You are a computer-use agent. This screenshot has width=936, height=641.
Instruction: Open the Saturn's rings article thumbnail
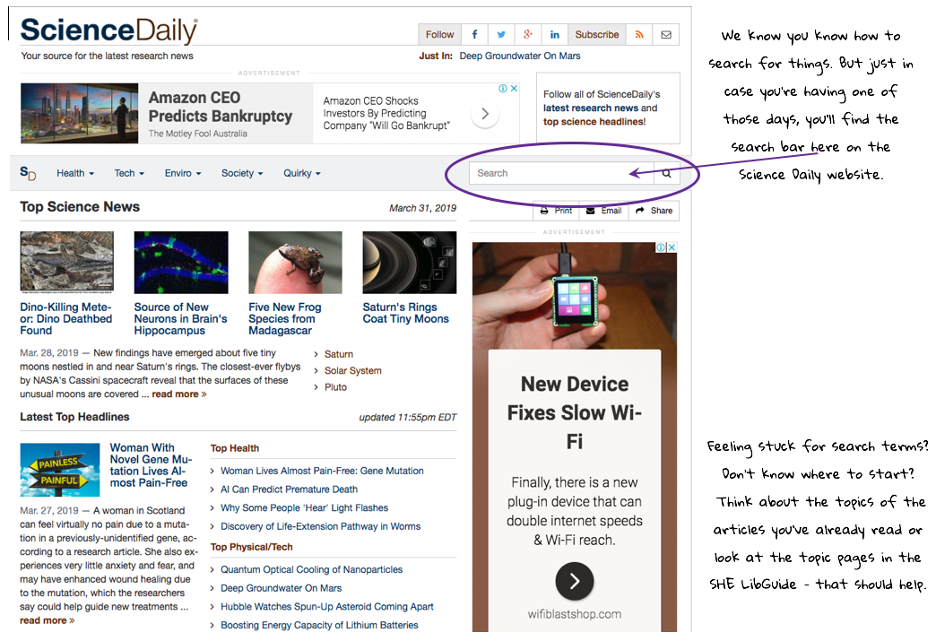pyautogui.click(x=409, y=263)
